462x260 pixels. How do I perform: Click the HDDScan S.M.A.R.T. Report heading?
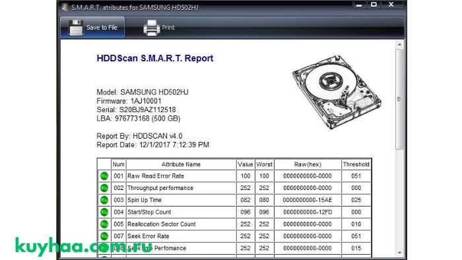(x=155, y=58)
